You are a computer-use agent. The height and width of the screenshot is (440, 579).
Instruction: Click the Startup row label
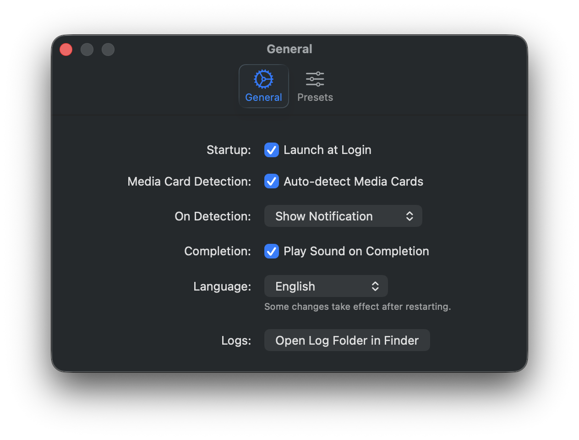tap(229, 150)
